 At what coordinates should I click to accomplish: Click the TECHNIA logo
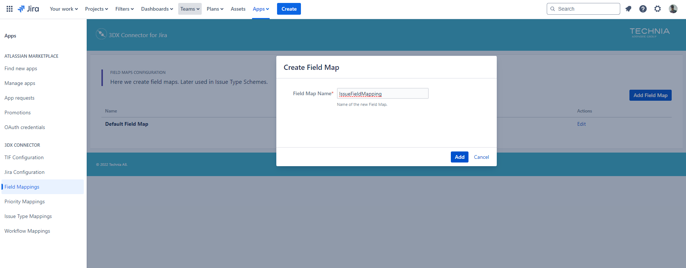tap(650, 32)
